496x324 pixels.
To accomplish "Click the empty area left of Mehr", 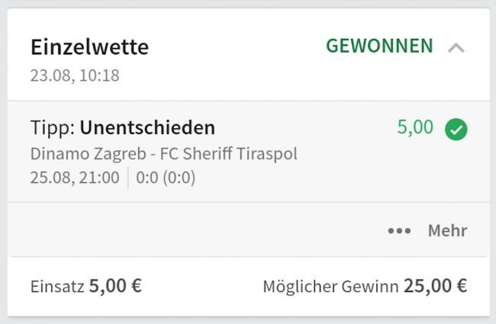I will tap(191, 231).
